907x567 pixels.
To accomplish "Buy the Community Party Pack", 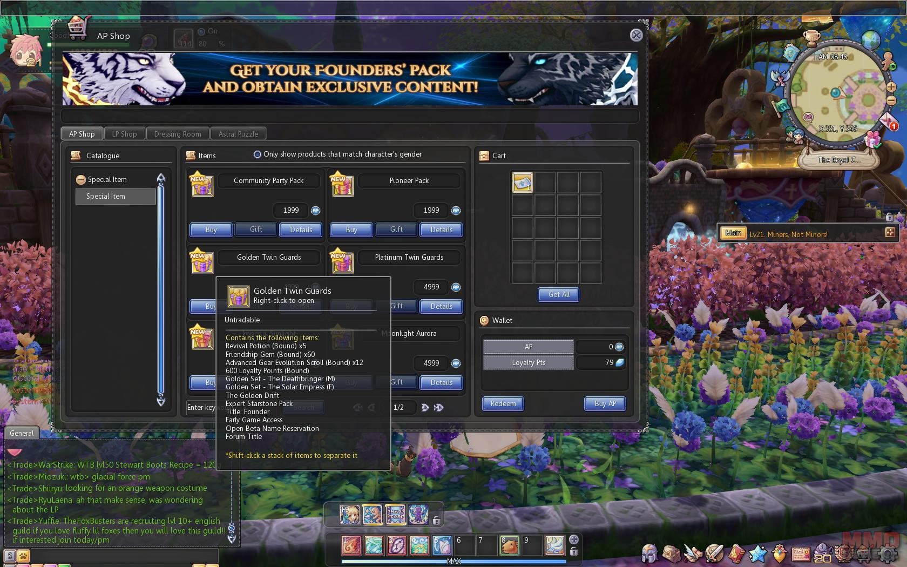I will coord(211,230).
